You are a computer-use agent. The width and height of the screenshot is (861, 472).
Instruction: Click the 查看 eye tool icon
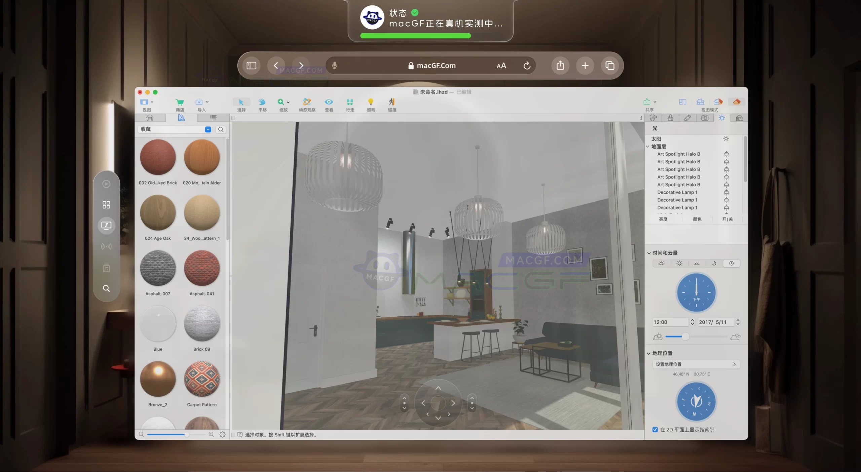(329, 102)
